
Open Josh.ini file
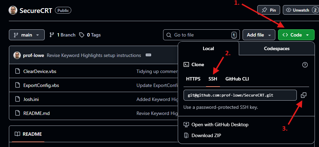(x=31, y=99)
